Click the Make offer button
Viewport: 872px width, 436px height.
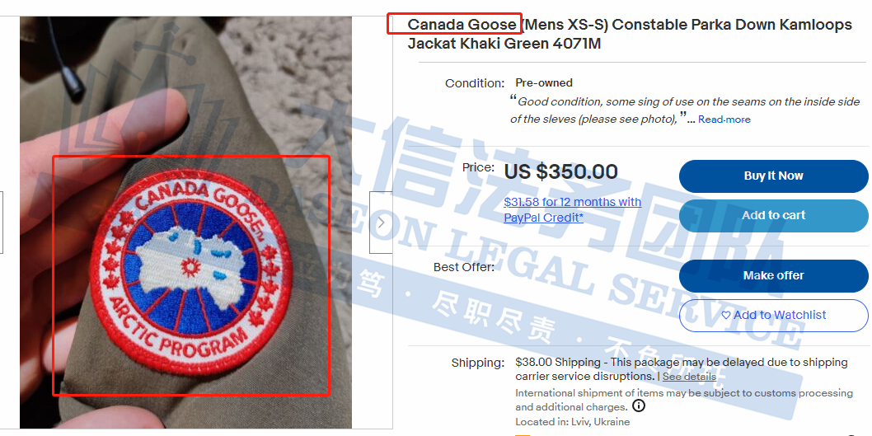774,275
